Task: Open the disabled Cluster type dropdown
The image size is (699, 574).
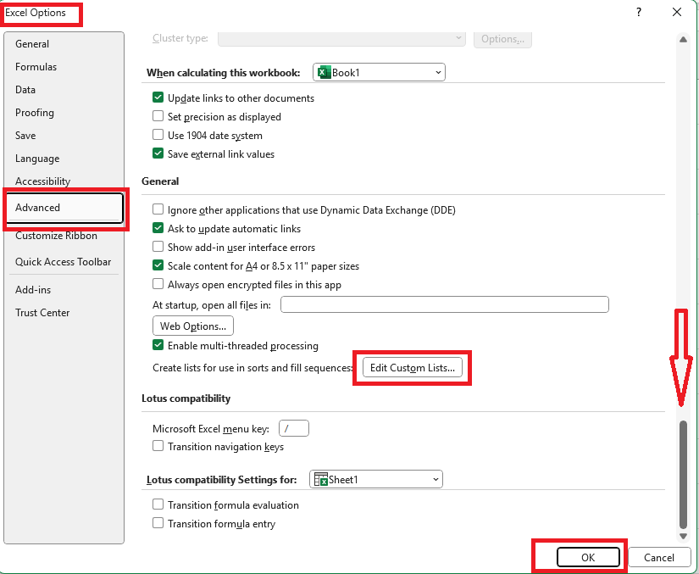Action: 341,39
